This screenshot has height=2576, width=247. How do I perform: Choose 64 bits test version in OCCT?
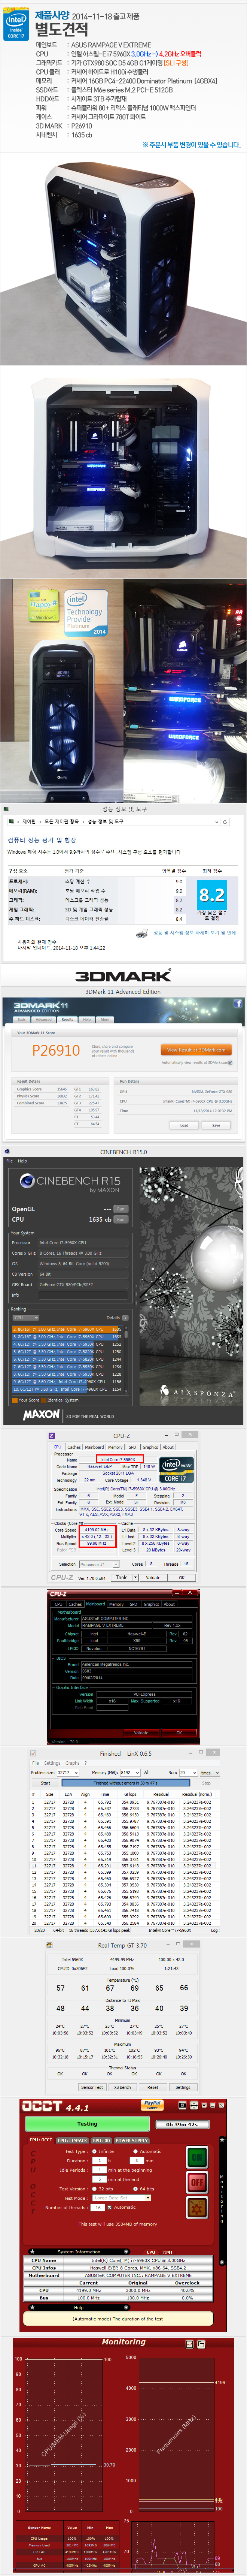pos(135,2188)
